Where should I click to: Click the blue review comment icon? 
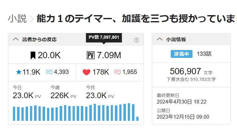[49, 72]
